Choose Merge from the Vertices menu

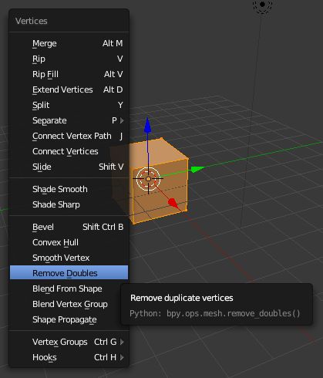(x=69, y=43)
